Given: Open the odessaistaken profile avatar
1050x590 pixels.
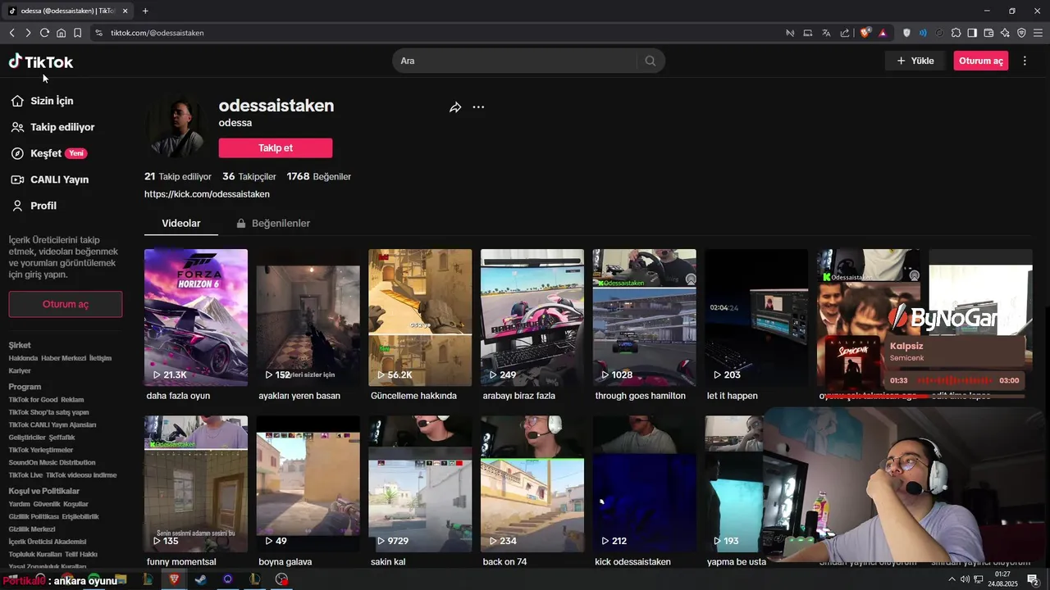Looking at the screenshot, I should point(176,125).
